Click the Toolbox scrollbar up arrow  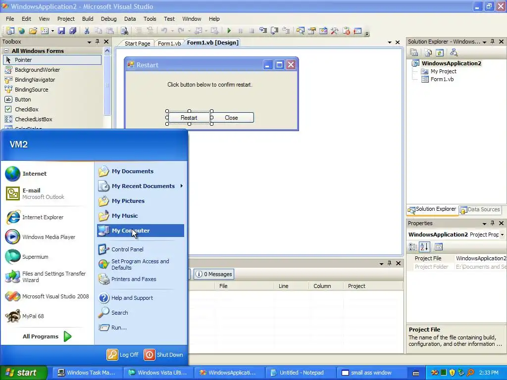pos(107,51)
